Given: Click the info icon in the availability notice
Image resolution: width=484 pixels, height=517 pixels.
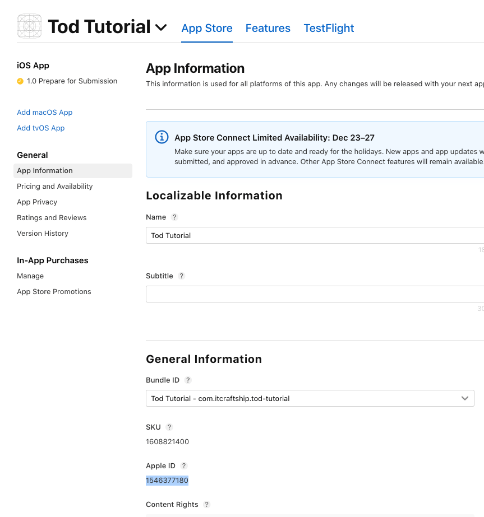Looking at the screenshot, I should (x=162, y=137).
